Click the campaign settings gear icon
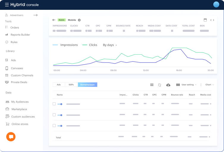Image resolution: width=224 pixels, height=152 pixels. (79, 20)
